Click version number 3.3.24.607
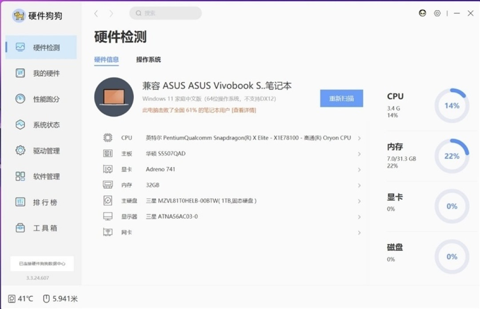The height and width of the screenshot is (309, 480). [37, 278]
